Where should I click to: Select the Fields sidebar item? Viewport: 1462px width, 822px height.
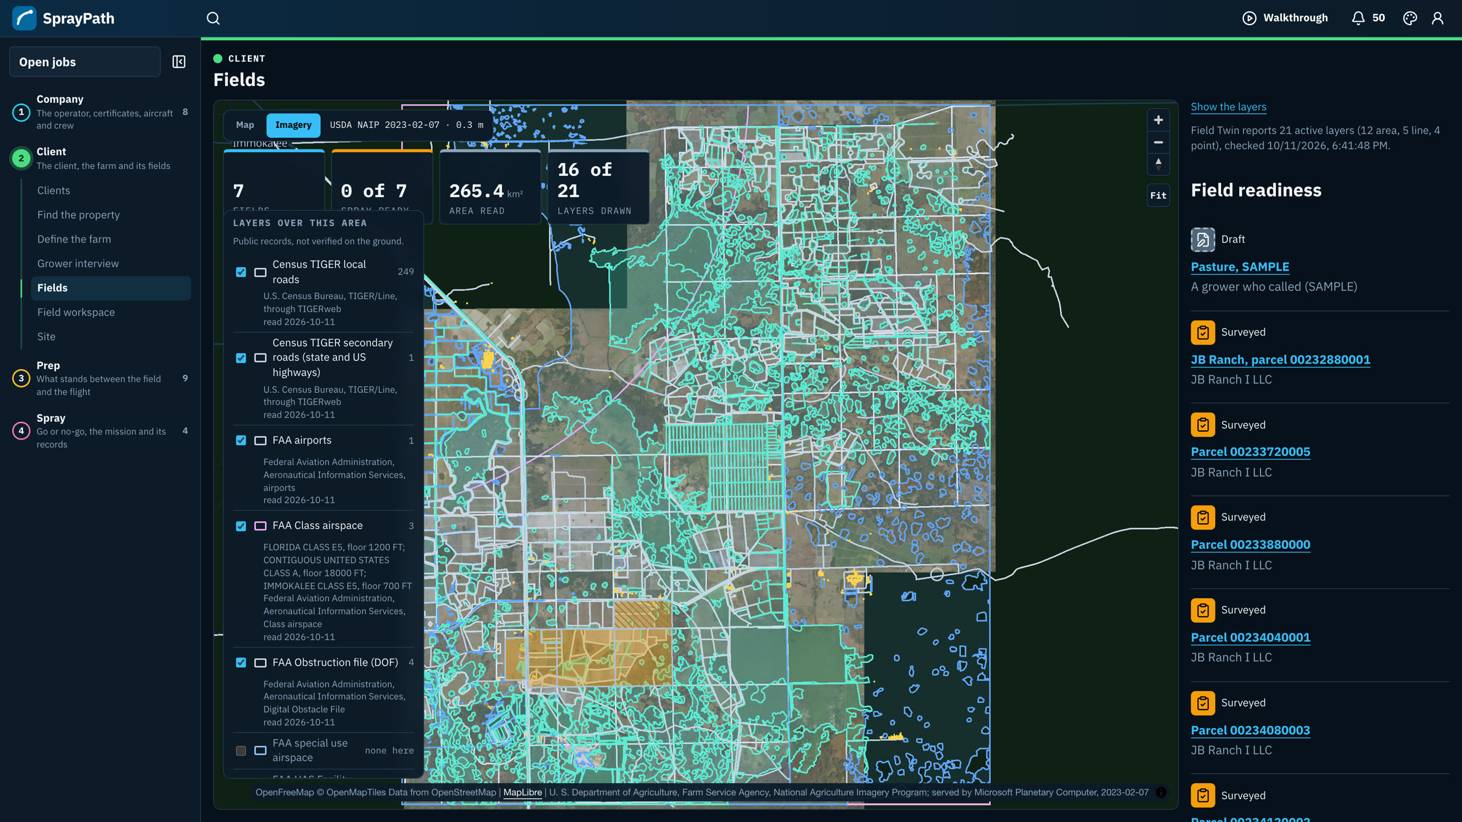click(111, 288)
